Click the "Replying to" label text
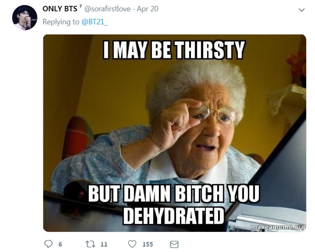Image resolution: width=315 pixels, height=252 pixels. (x=61, y=22)
